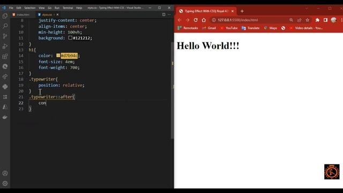Click line number 22 in the gutter
The image size is (343, 193).
[21, 103]
